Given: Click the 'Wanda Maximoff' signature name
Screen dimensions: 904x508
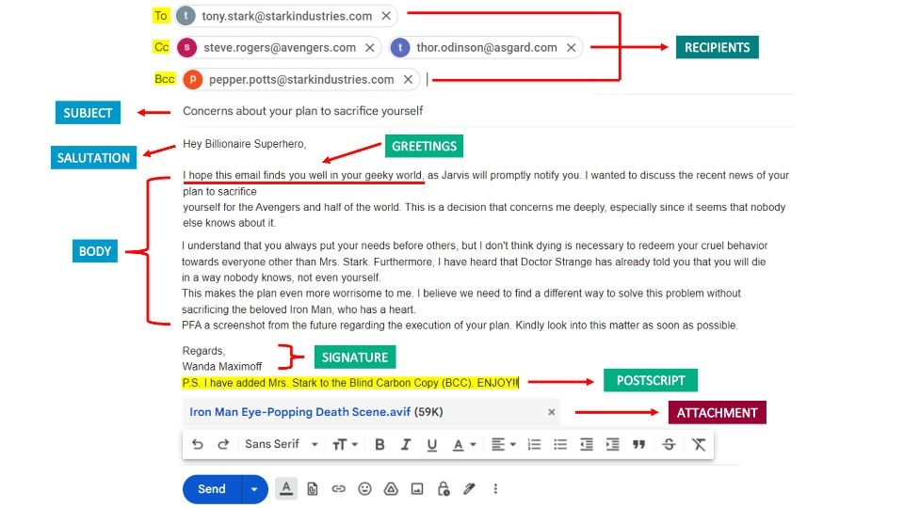Looking at the screenshot, I should 222,366.
